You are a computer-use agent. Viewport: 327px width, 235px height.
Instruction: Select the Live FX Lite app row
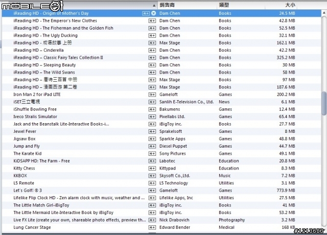tap(161, 220)
